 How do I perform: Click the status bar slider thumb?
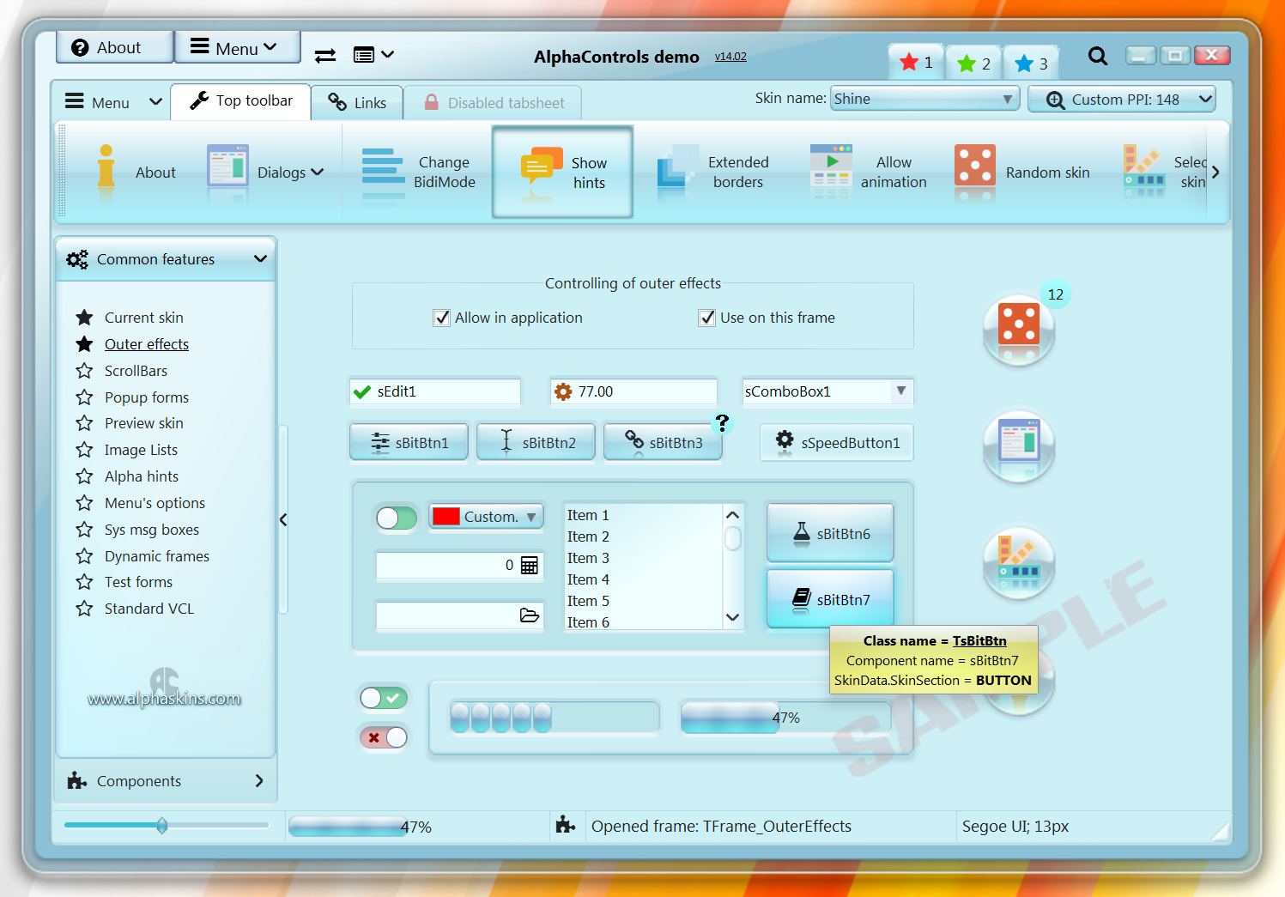pos(161,826)
